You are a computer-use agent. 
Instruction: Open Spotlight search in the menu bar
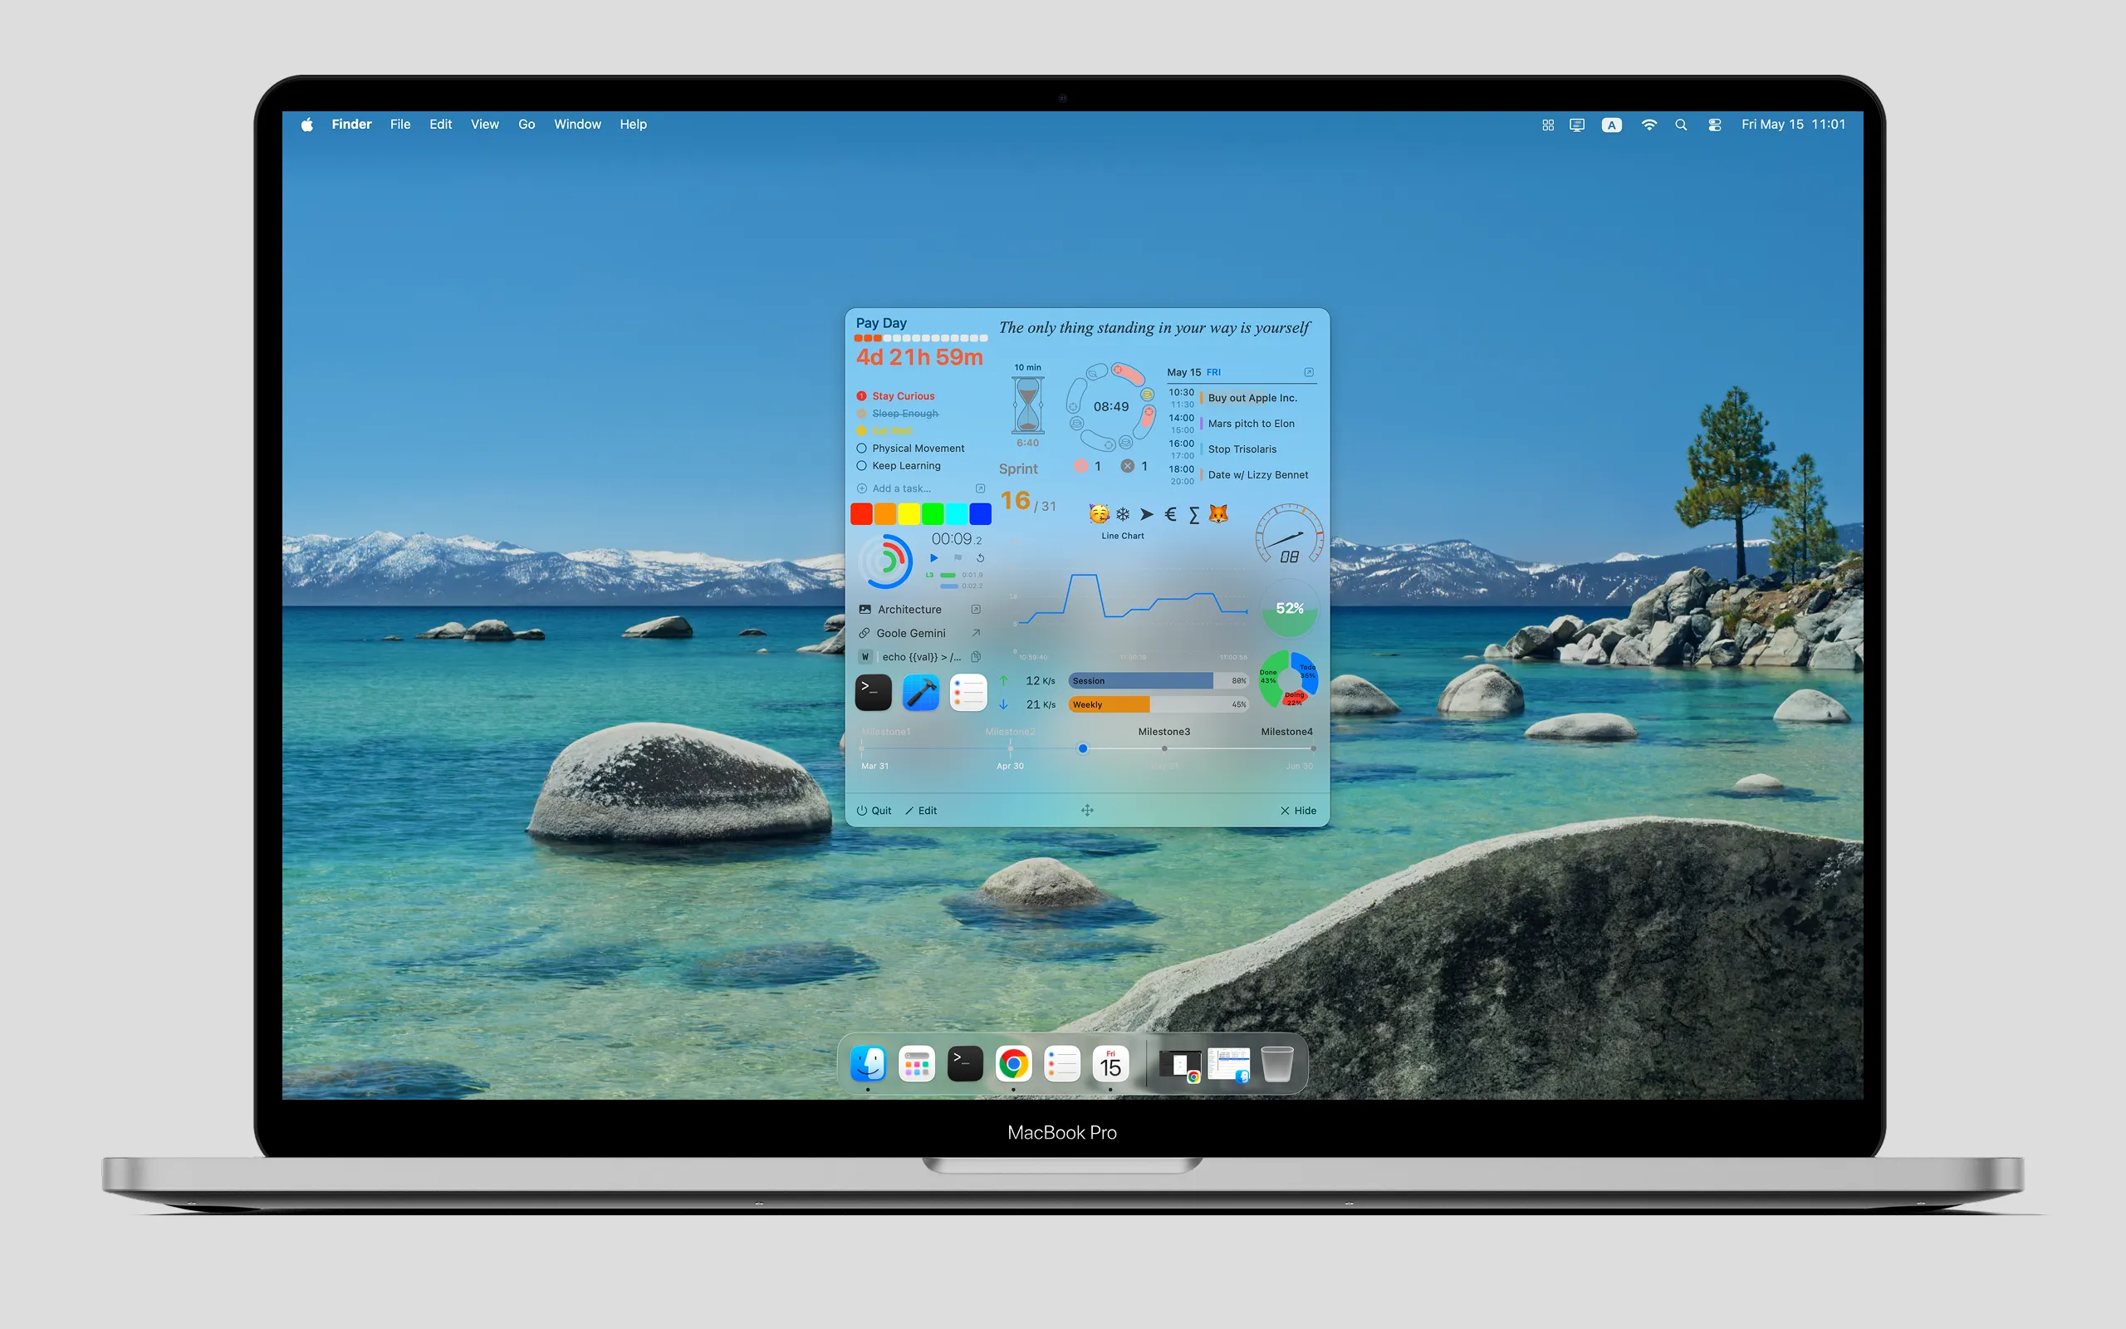click(1681, 125)
